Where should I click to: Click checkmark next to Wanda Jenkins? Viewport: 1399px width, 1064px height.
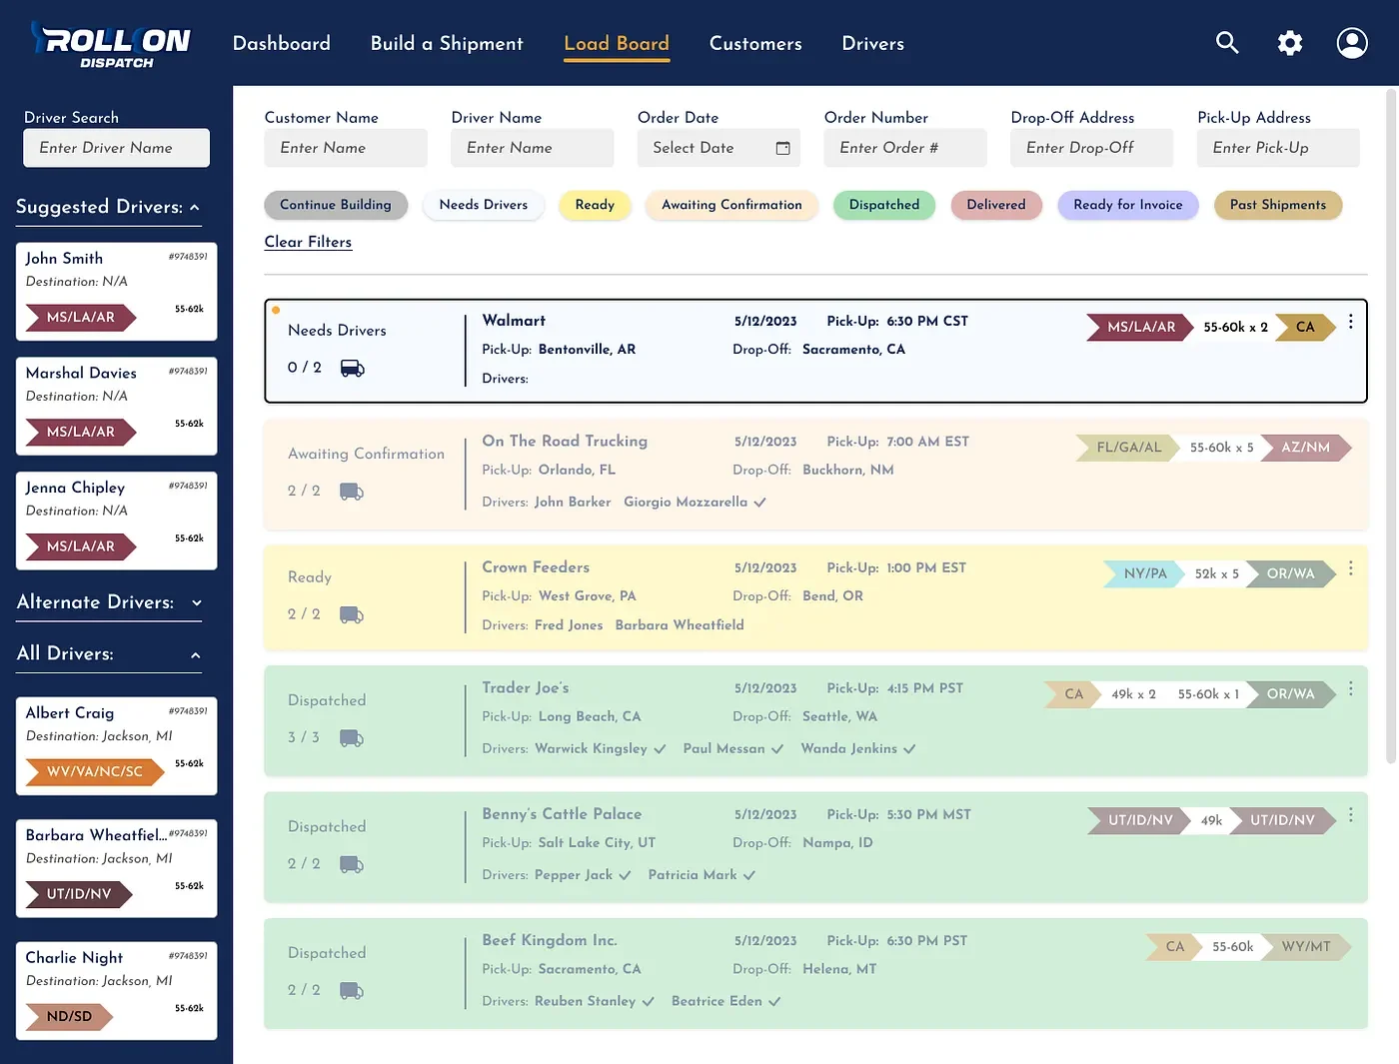click(x=909, y=749)
